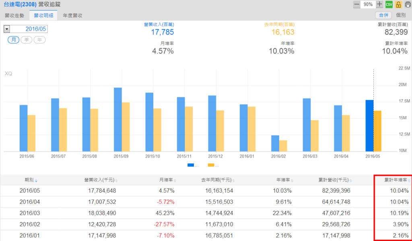Image resolution: width=412 pixels, height=241 pixels.
Task: Click the cumulative revenue 82,399,396
Action: (336, 191)
